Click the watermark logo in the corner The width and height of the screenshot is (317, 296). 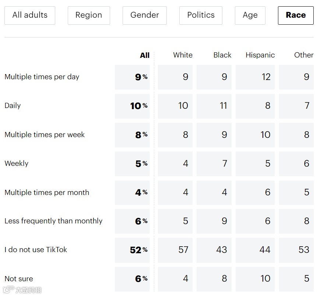pyautogui.click(x=22, y=290)
